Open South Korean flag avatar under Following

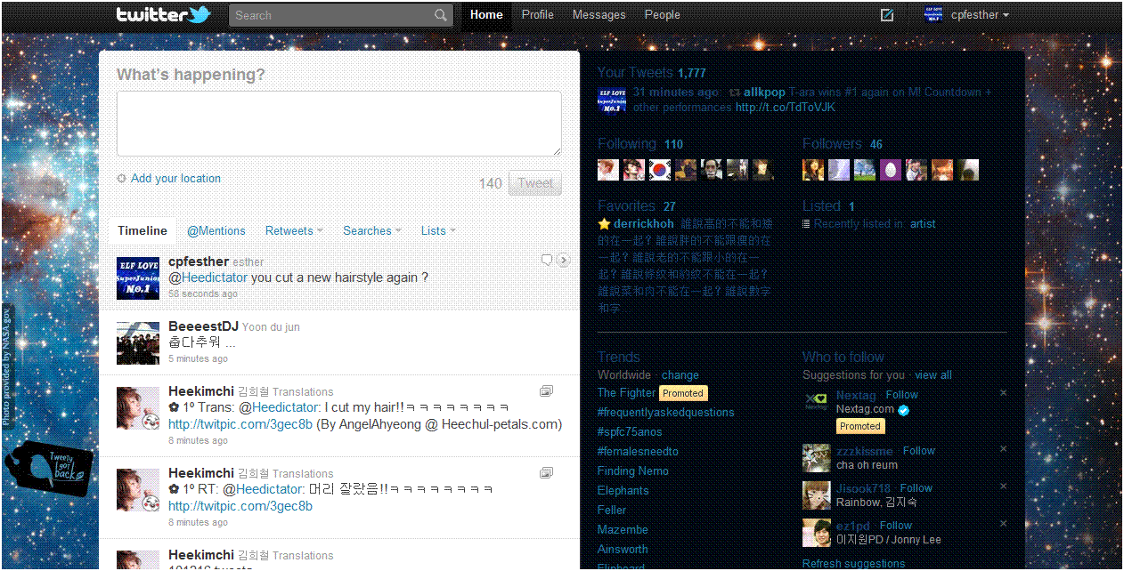659,170
